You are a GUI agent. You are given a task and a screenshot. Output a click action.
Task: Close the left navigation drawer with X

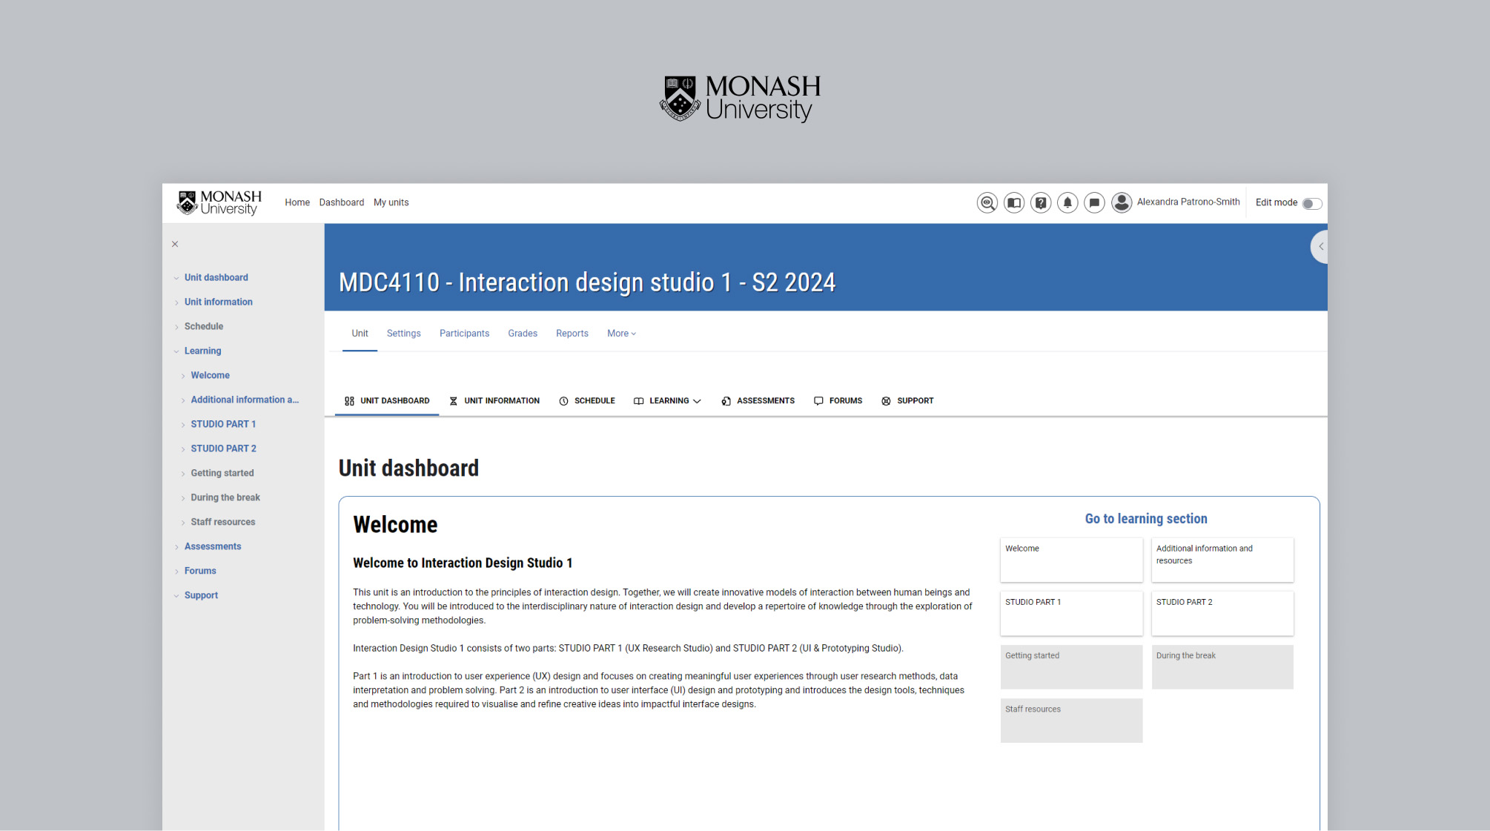coord(175,244)
